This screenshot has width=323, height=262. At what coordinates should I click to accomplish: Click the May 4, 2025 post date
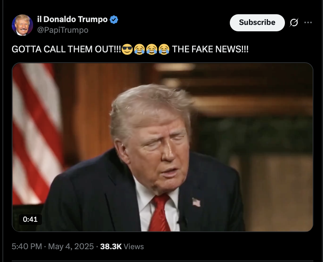click(x=71, y=247)
